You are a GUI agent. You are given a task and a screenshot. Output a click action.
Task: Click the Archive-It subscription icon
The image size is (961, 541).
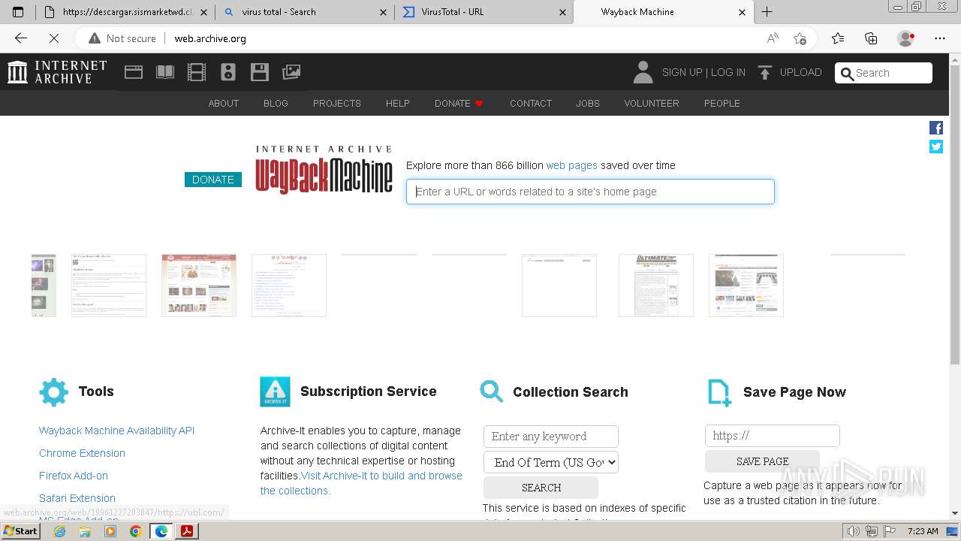coord(275,391)
